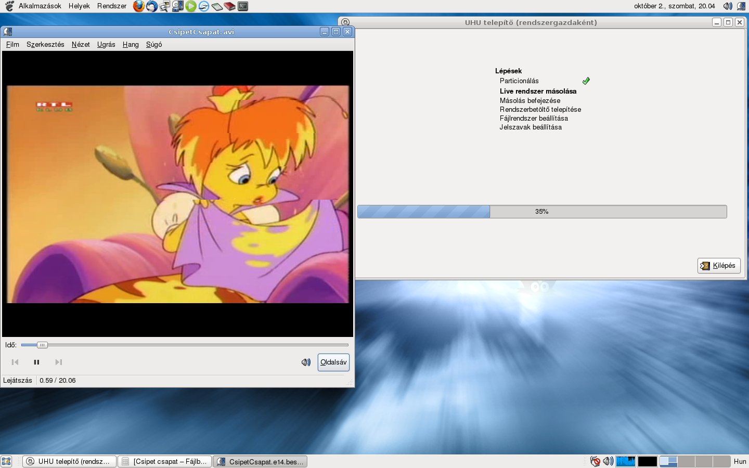The width and height of the screenshot is (749, 468).
Task: Open the red book dictionary launcher
Action: point(230,6)
